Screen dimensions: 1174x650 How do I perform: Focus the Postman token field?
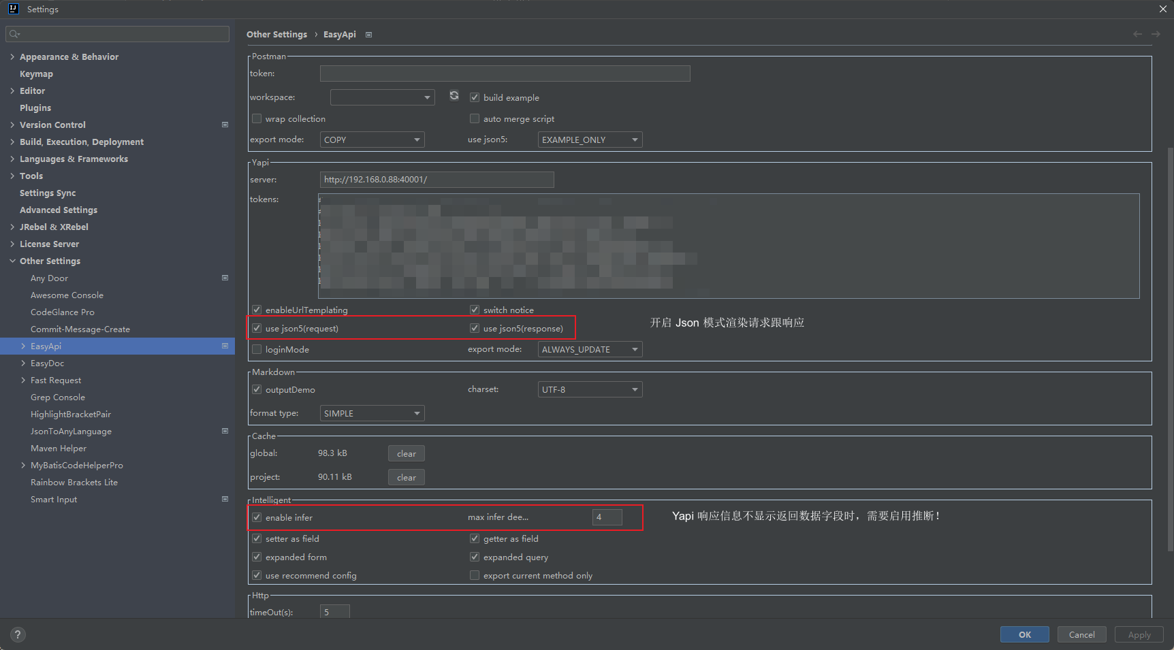click(505, 74)
